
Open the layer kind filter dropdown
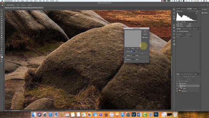click(180, 77)
